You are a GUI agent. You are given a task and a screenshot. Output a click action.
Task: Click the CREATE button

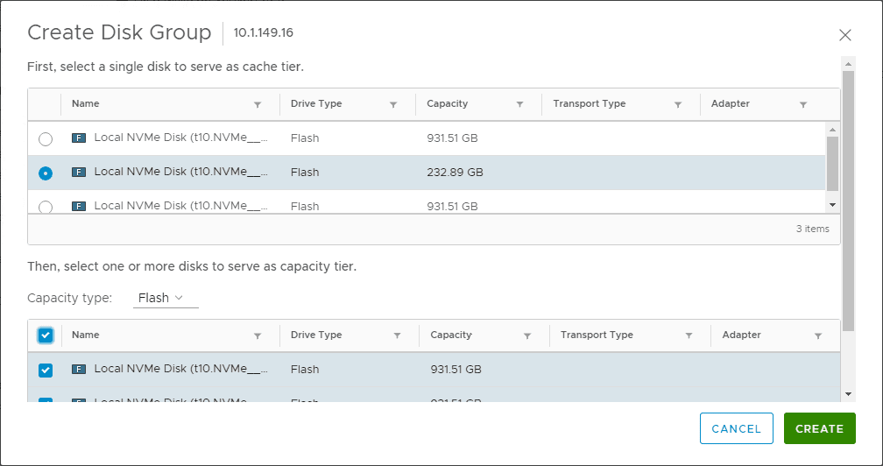[x=819, y=428]
